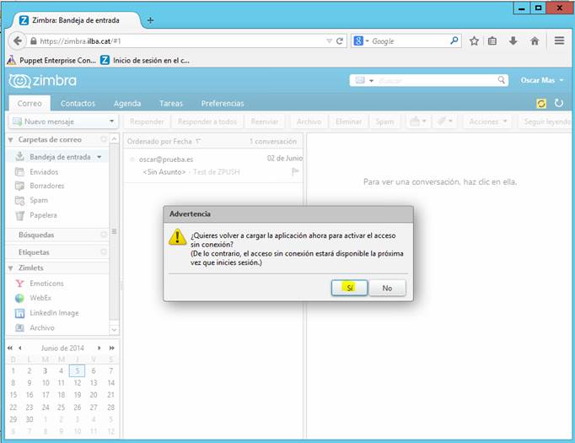Go to the Tareas tab

171,104
